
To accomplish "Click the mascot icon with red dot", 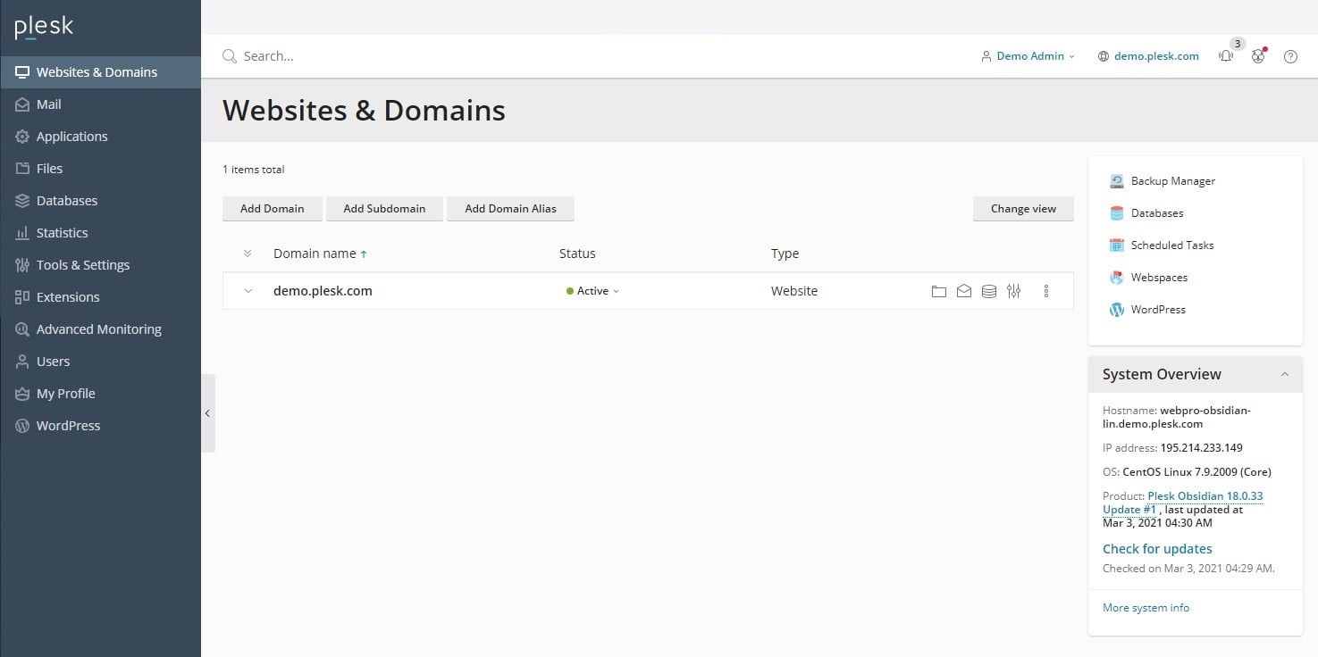I will tap(1258, 55).
